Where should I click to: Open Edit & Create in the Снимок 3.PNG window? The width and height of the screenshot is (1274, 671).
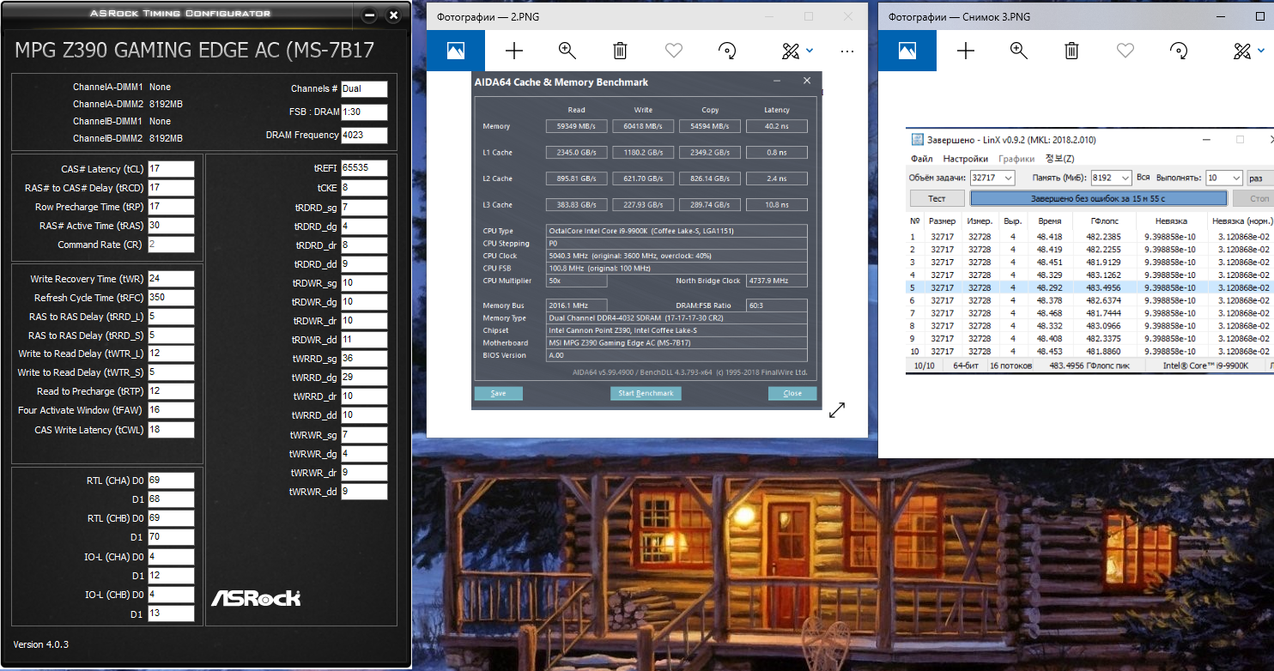(1248, 51)
